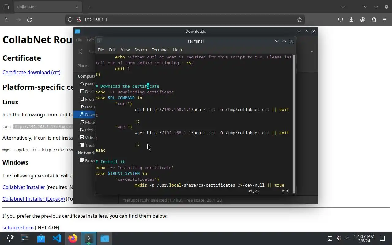
Task: Switch to Terminal task in taskbar
Action: [x=89, y=238]
